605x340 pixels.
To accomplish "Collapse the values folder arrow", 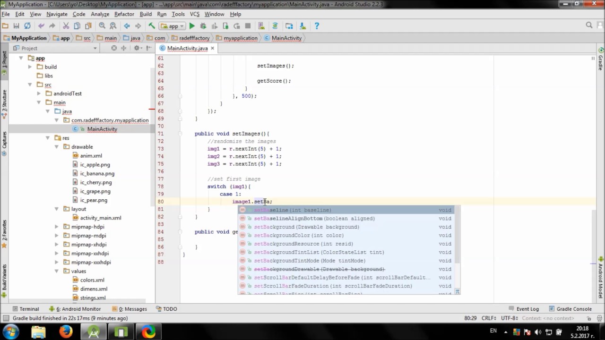I will [56, 271].
